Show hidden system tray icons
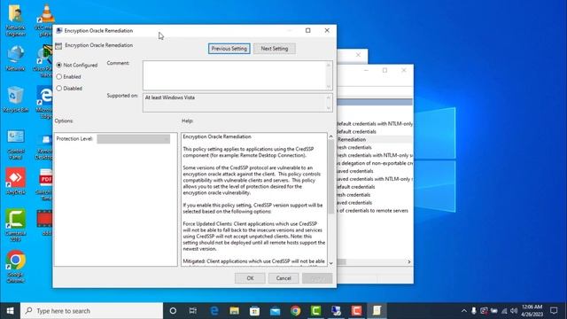 [464, 311]
